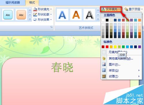Click the gradient square icon
The width and height of the screenshot is (144, 105).
104,70
